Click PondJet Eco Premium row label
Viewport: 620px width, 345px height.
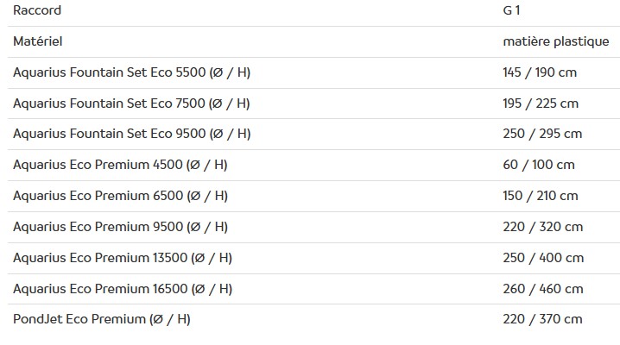102,319
